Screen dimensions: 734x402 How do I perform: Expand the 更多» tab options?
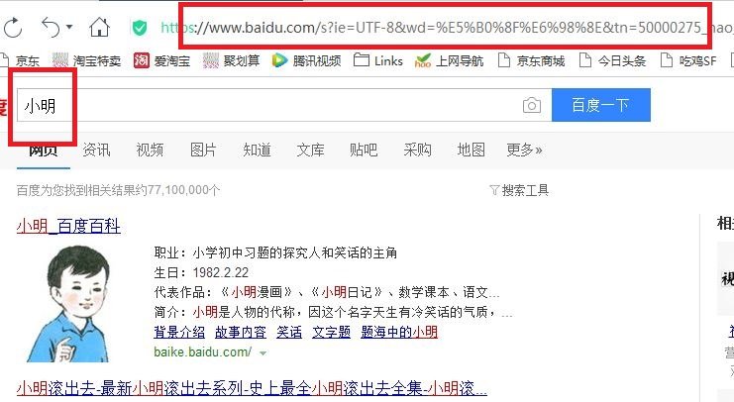tap(524, 151)
